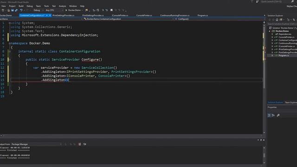The image size is (297, 167).
Task: Click the feedback icon beside Quick Launch
Action: tap(257, 1)
